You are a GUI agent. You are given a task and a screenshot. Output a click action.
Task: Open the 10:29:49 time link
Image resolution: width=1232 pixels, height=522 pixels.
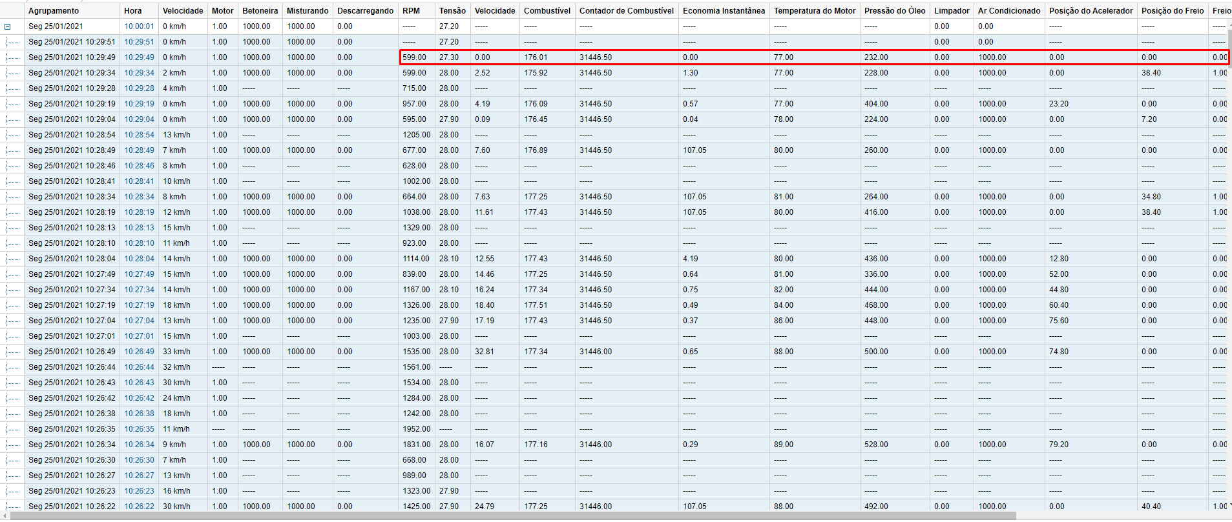pyautogui.click(x=140, y=57)
